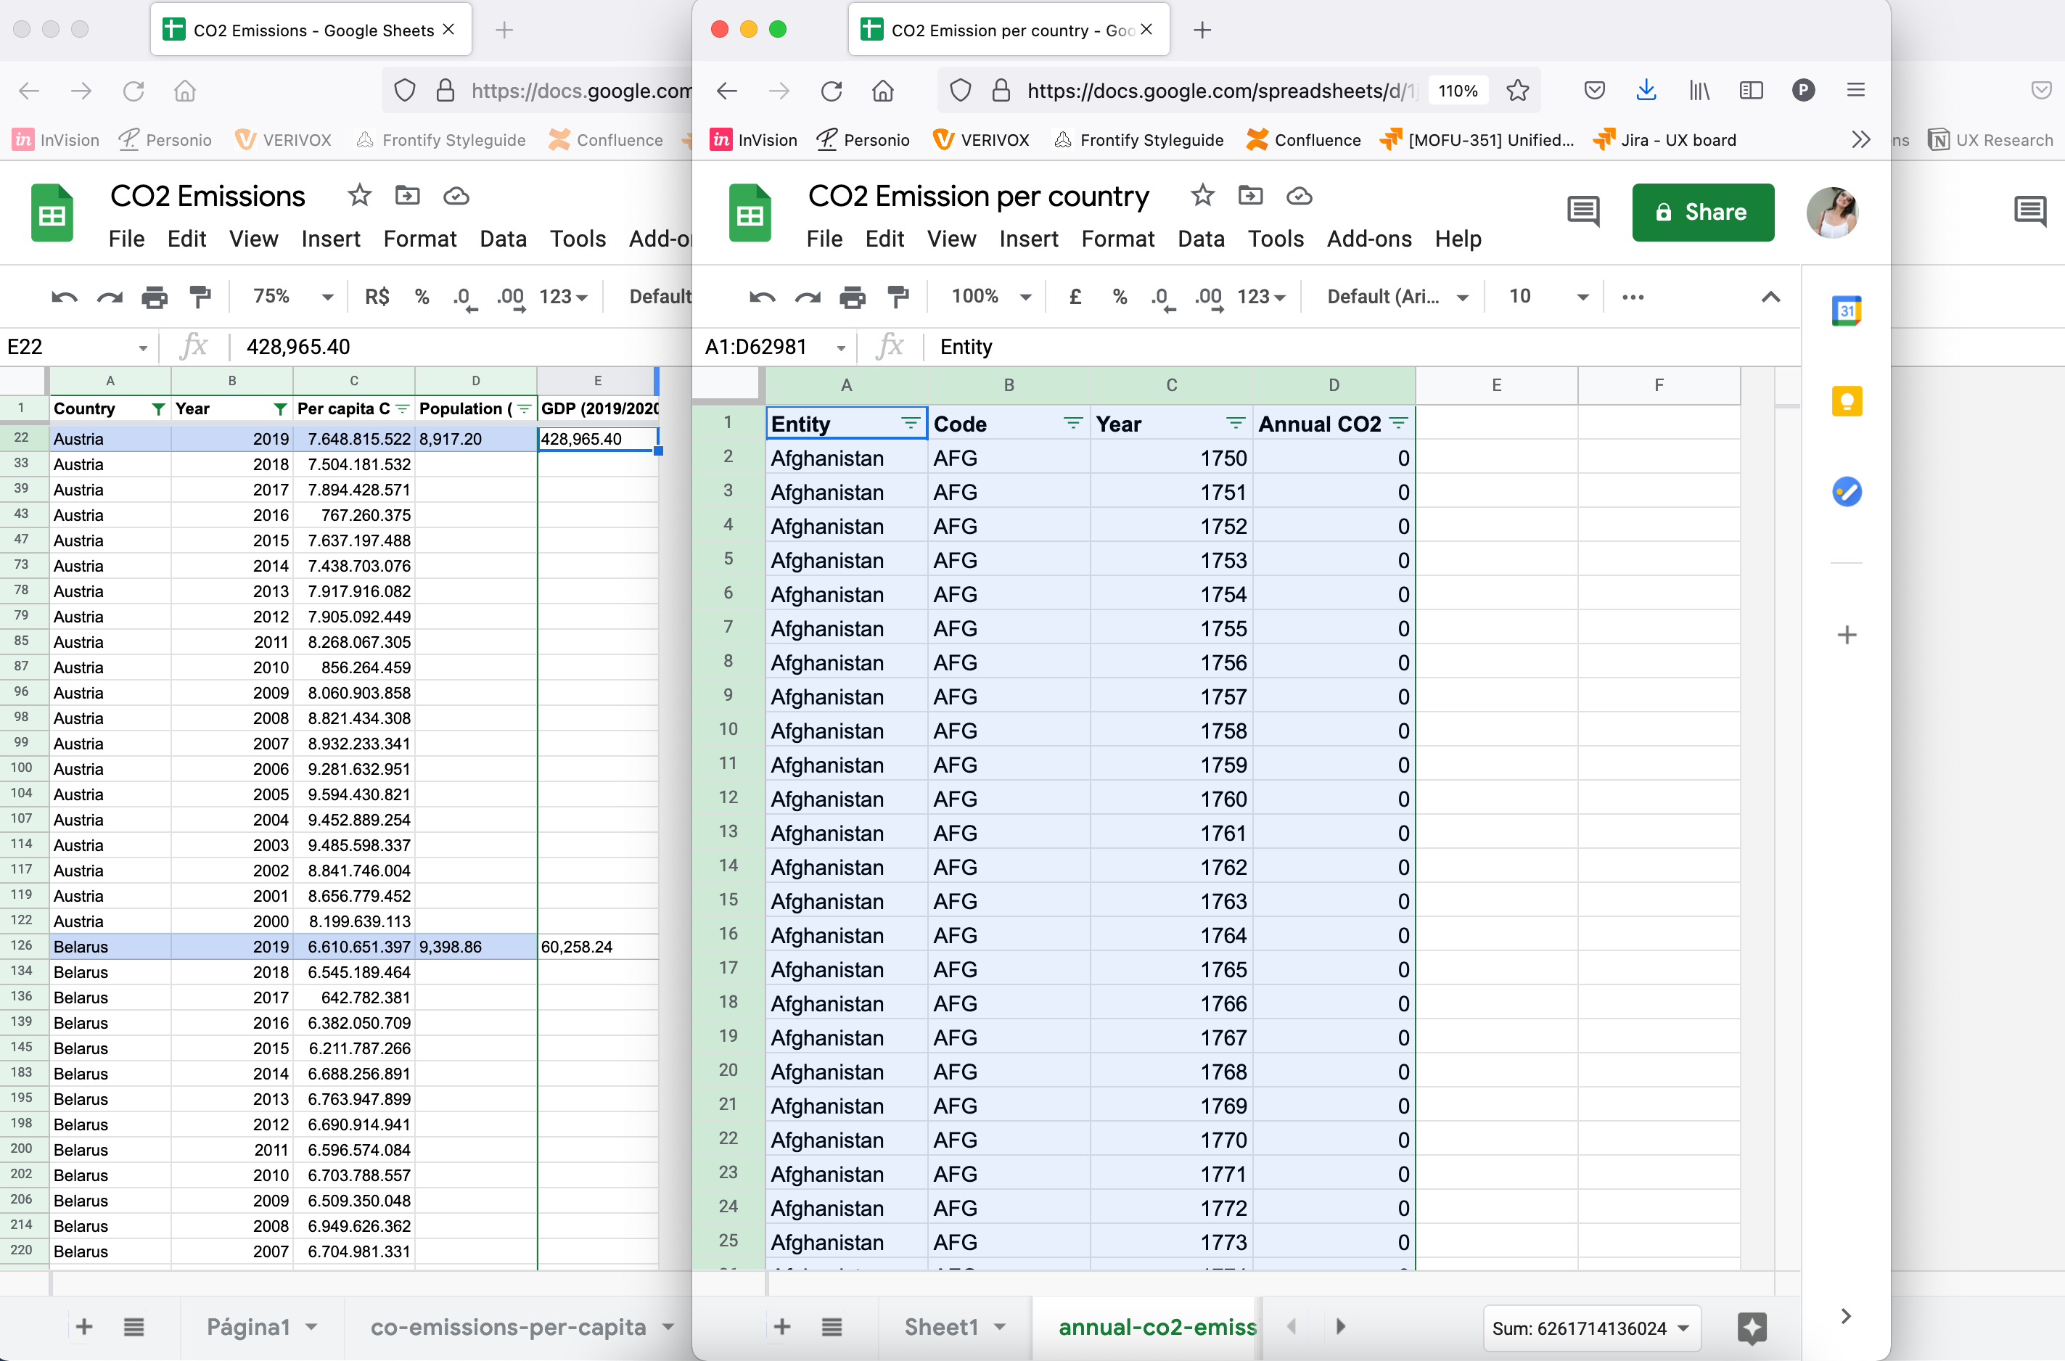Click Firefox downloads arrow icon

coord(1646,89)
